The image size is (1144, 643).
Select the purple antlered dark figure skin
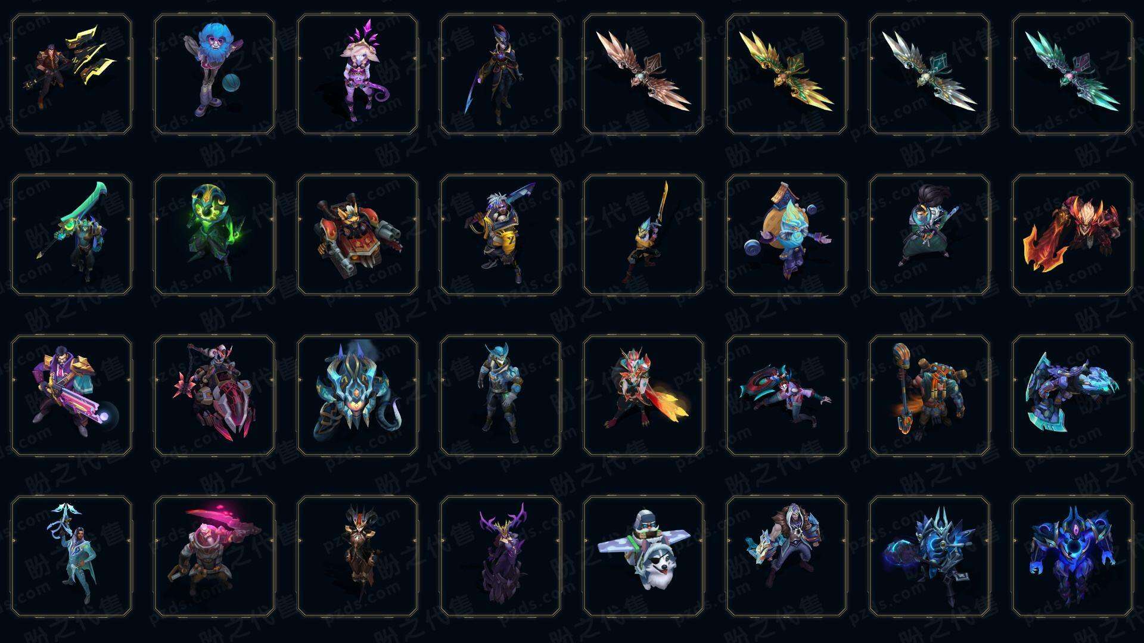click(500, 557)
